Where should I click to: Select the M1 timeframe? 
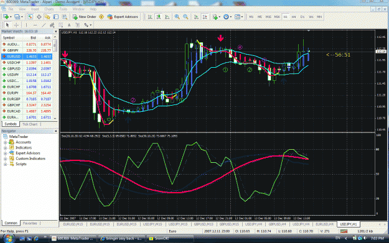coord(251,17)
